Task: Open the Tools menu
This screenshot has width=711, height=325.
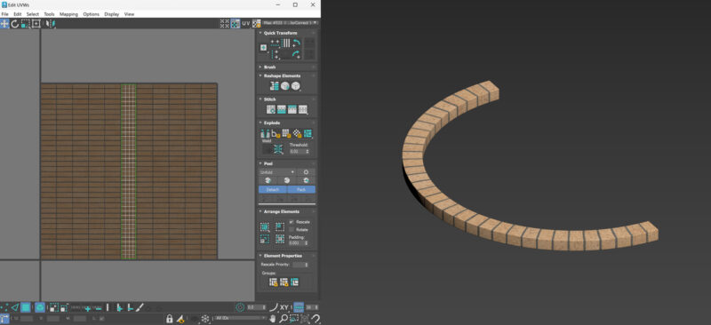Action: (49, 14)
